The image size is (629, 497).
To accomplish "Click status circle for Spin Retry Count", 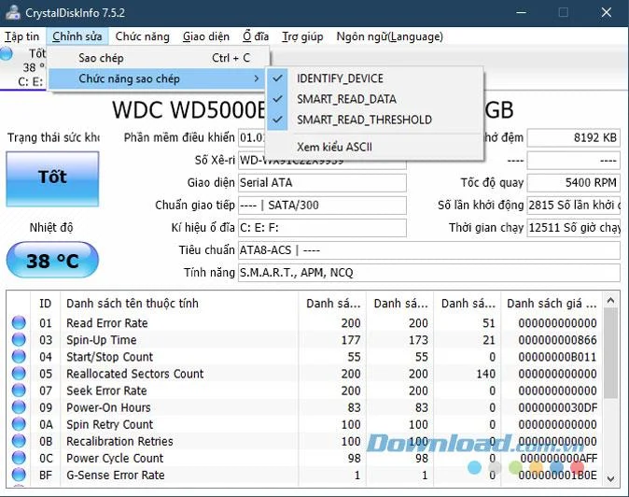I will 19,424.
